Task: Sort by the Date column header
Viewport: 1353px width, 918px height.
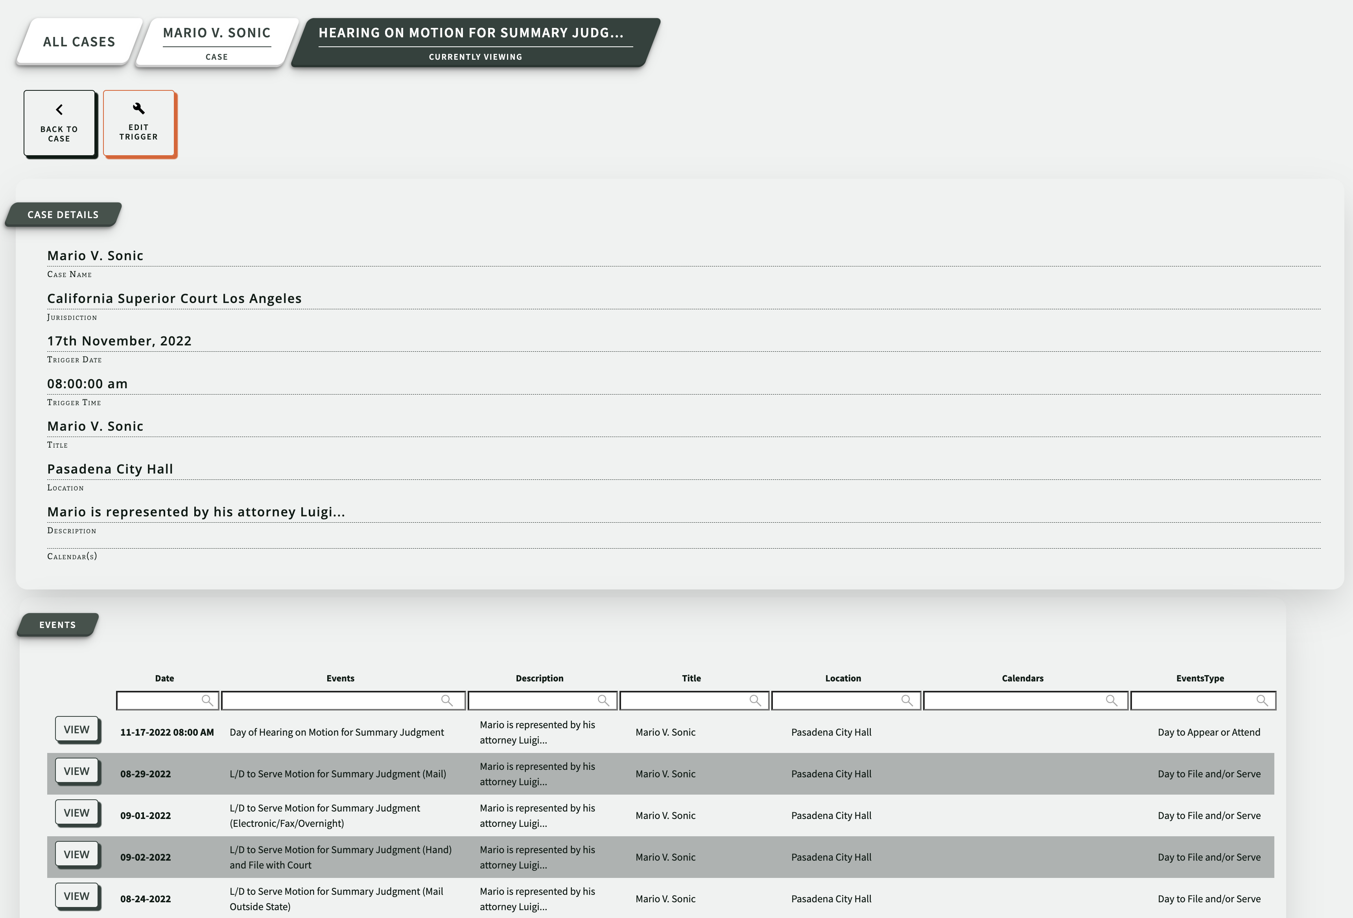Action: [164, 678]
